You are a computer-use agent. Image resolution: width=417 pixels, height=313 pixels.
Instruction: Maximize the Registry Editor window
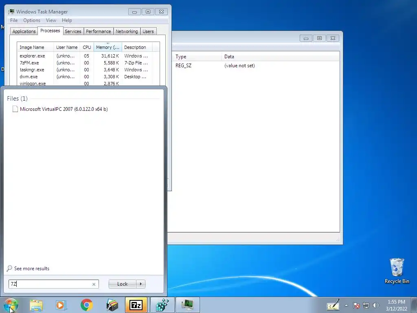pyautogui.click(x=319, y=38)
